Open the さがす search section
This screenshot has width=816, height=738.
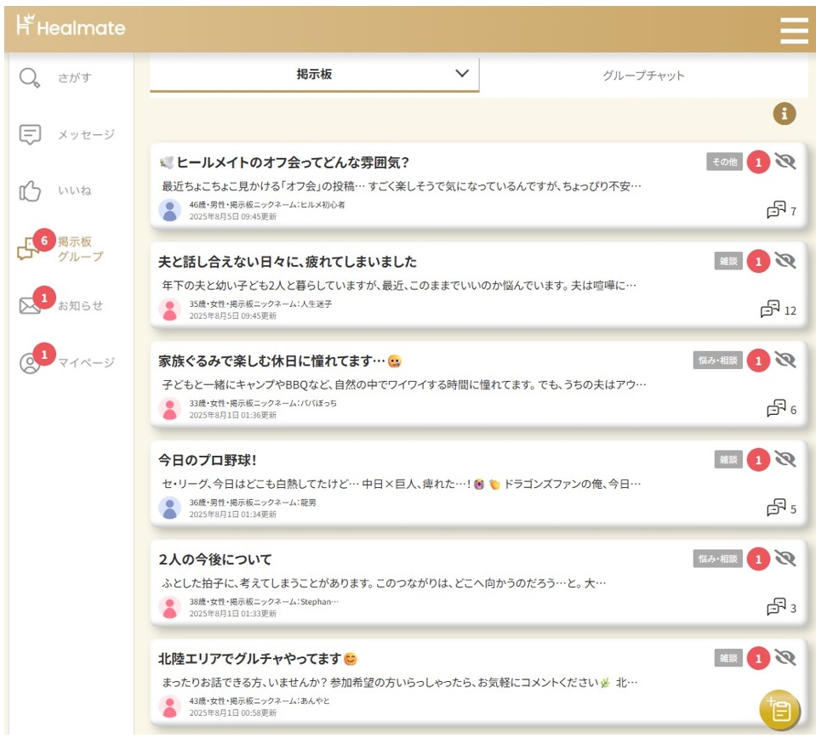(x=51, y=76)
